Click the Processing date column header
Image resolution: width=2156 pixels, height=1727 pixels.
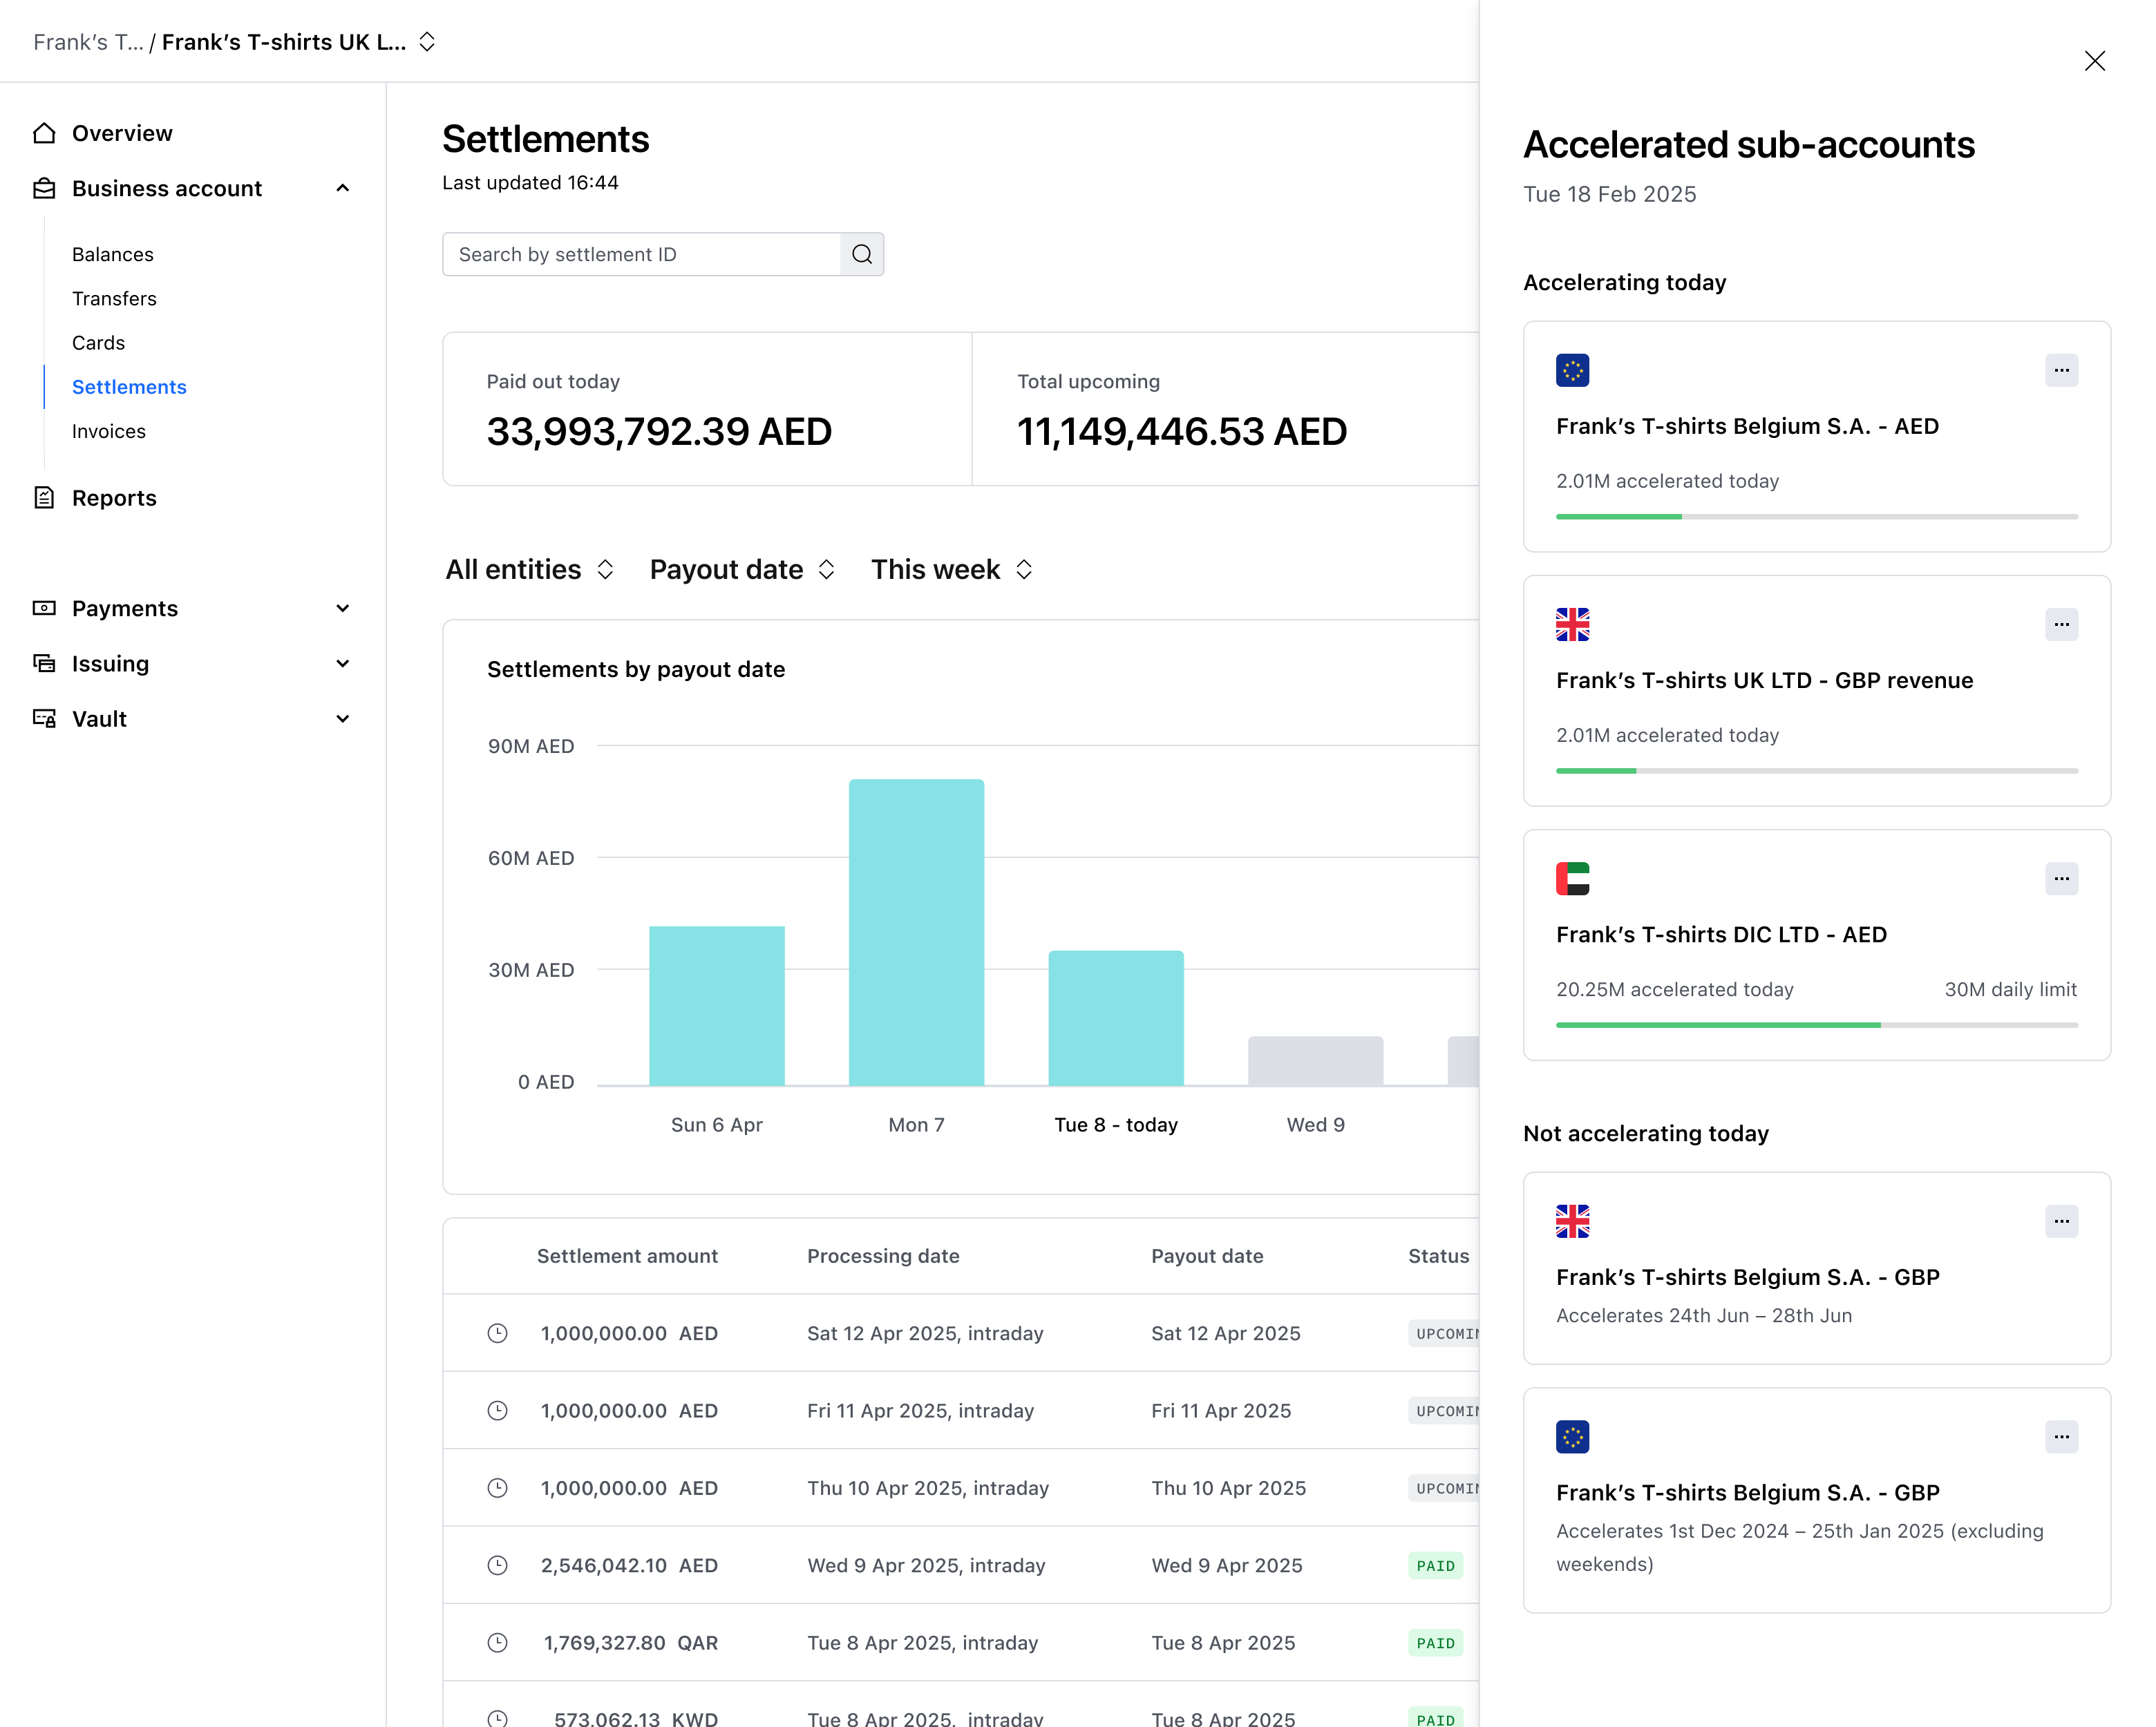click(x=883, y=1255)
